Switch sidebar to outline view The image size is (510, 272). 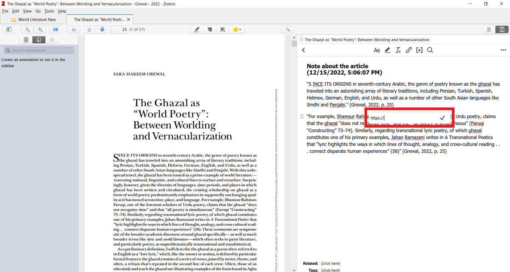click(x=52, y=39)
